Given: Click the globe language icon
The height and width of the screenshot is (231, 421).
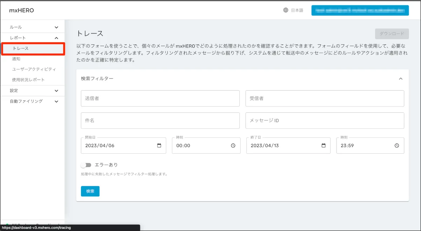Looking at the screenshot, I should click(286, 10).
